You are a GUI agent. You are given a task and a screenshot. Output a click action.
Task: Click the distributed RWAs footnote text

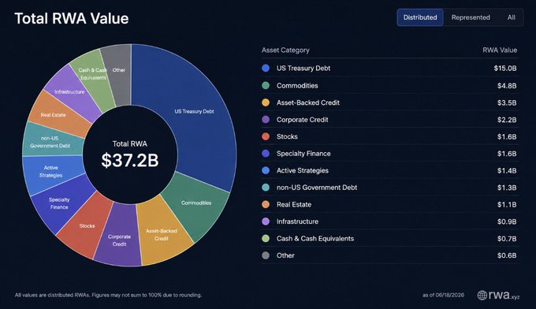108,295
